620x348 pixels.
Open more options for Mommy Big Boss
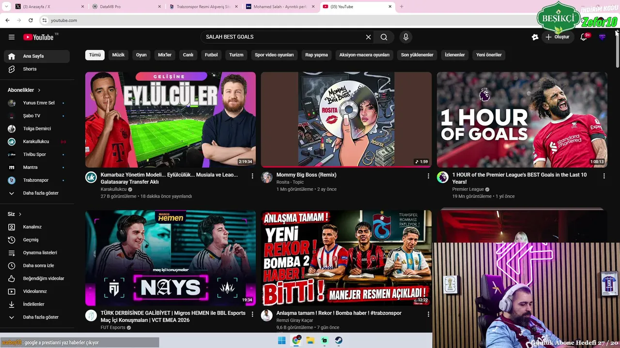point(428,176)
